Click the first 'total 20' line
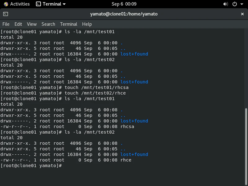The width and height of the screenshot is (248, 186). [x=11, y=37]
